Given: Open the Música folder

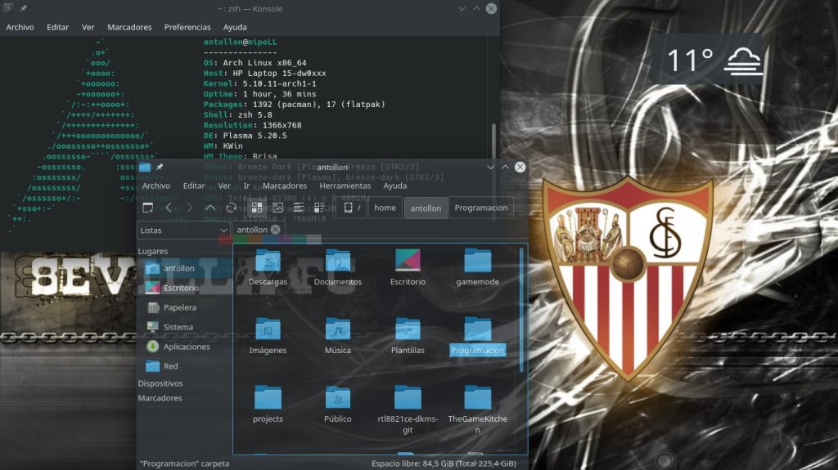Looking at the screenshot, I should pyautogui.click(x=337, y=336).
